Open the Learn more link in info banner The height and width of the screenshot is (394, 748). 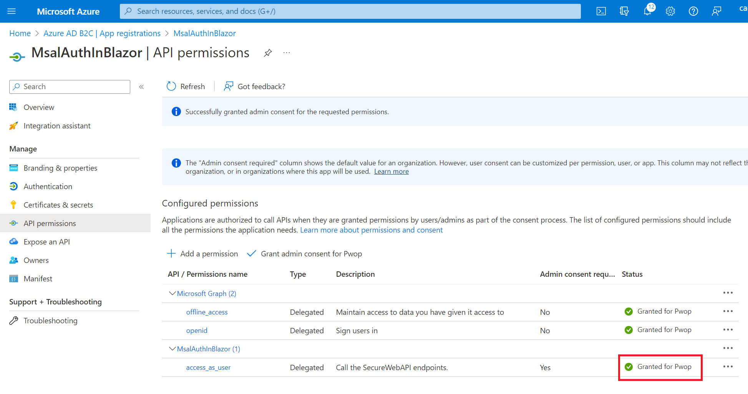(x=391, y=171)
